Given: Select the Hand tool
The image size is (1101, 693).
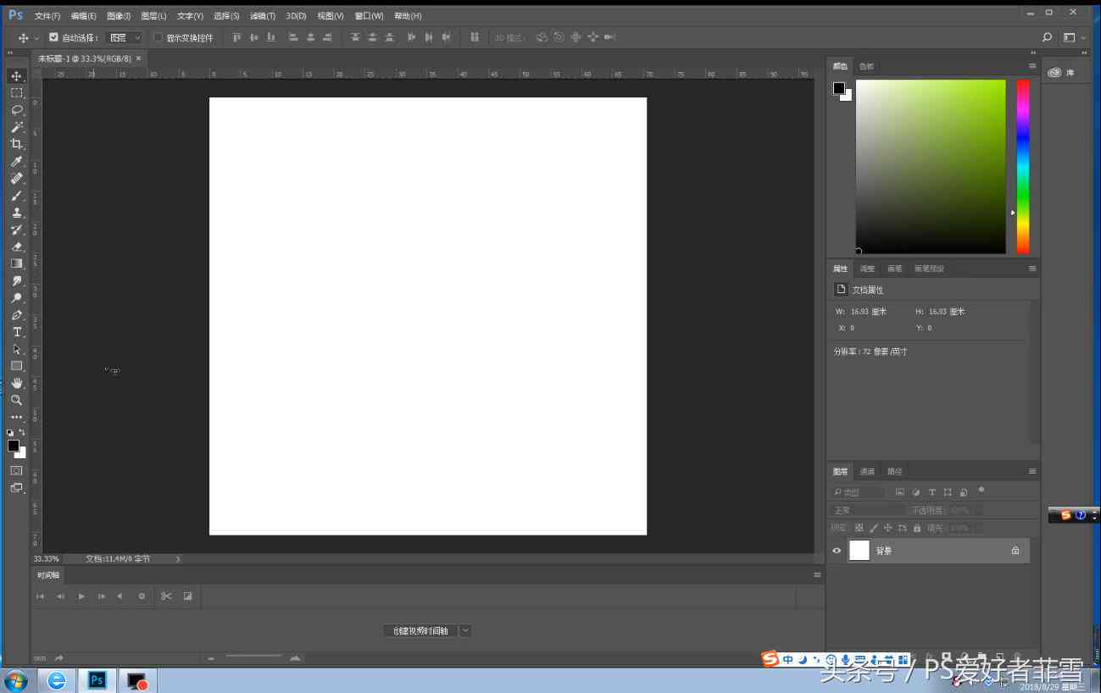Looking at the screenshot, I should click(16, 384).
